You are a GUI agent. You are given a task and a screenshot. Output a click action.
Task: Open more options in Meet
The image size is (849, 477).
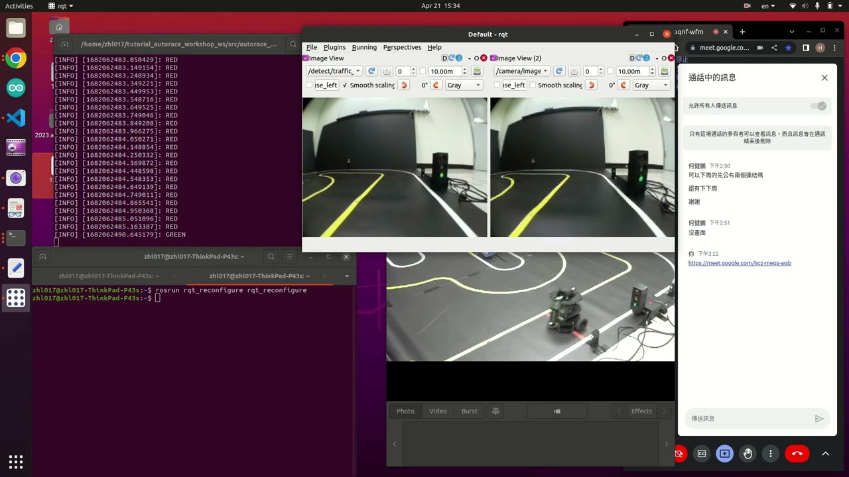[x=770, y=454]
